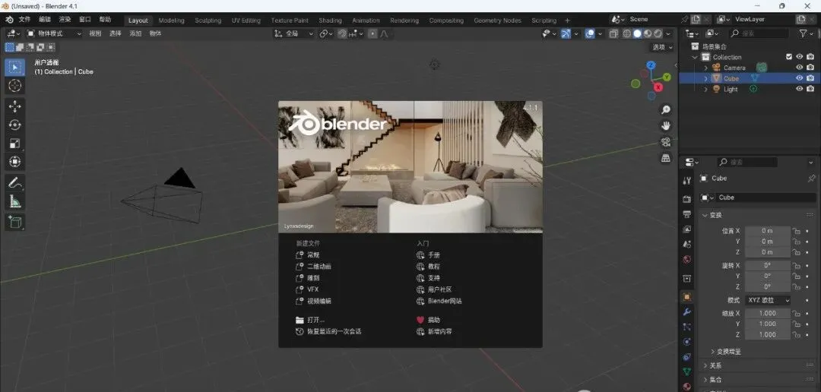Select the Annotate pencil tool
This screenshot has width=821, height=392.
14,182
